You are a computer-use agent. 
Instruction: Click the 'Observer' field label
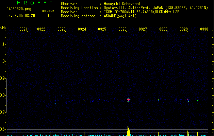point(69,4)
